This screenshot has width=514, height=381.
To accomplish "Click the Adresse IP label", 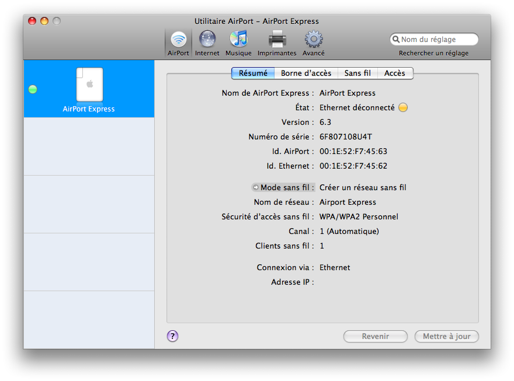I will [x=292, y=282].
